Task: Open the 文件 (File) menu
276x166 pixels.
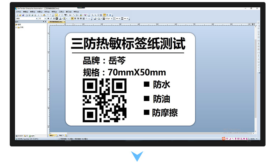Action: pyautogui.click(x=19, y=12)
